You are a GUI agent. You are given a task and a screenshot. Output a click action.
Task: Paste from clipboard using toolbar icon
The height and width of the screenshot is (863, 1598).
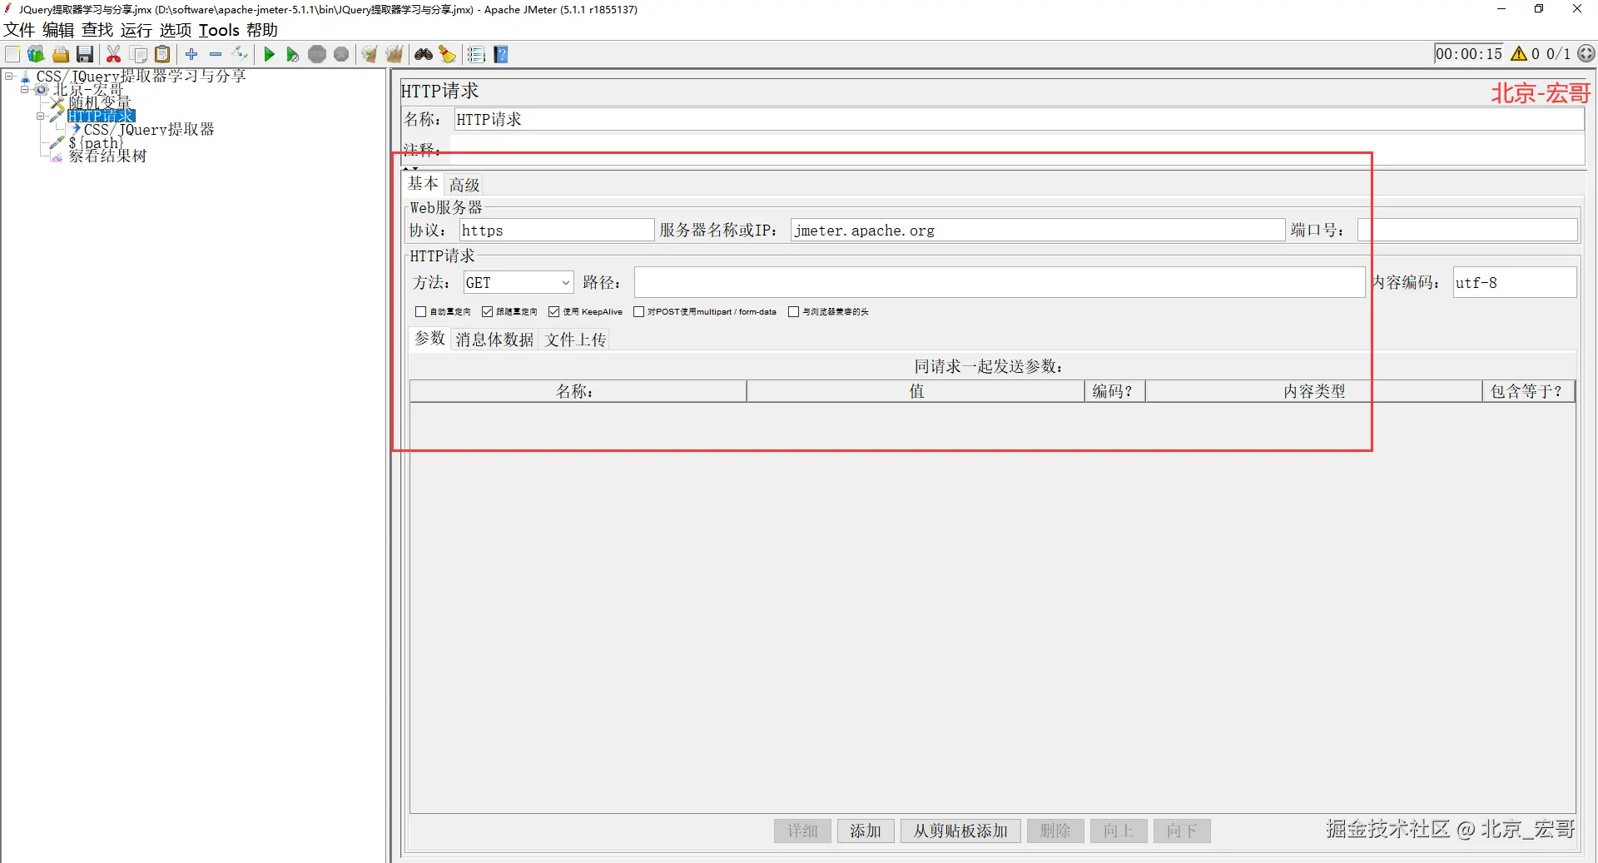pyautogui.click(x=163, y=55)
